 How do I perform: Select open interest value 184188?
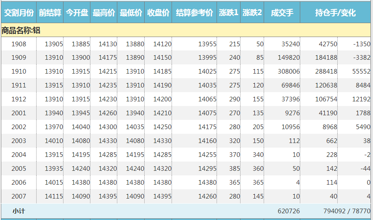pos(326,58)
